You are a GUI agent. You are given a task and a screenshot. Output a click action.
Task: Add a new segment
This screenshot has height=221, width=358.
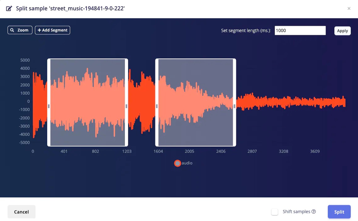[53, 30]
